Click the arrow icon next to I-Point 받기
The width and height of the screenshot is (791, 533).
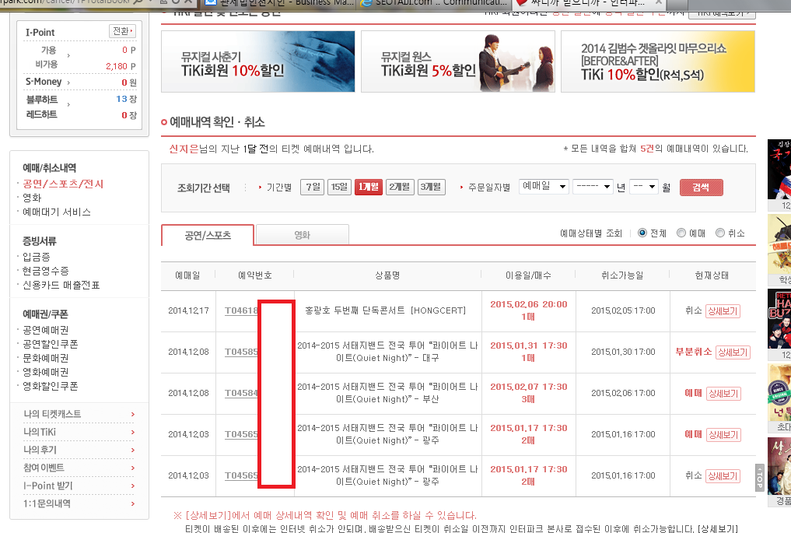click(133, 486)
